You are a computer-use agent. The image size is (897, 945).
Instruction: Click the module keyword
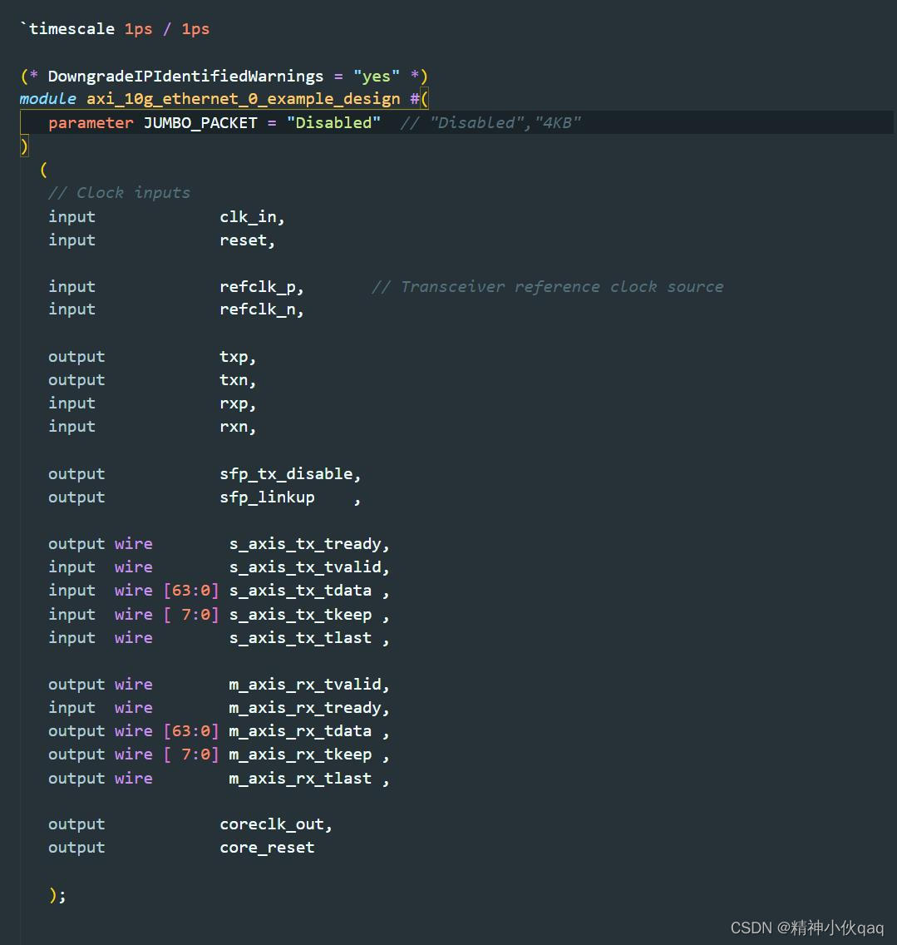point(48,99)
